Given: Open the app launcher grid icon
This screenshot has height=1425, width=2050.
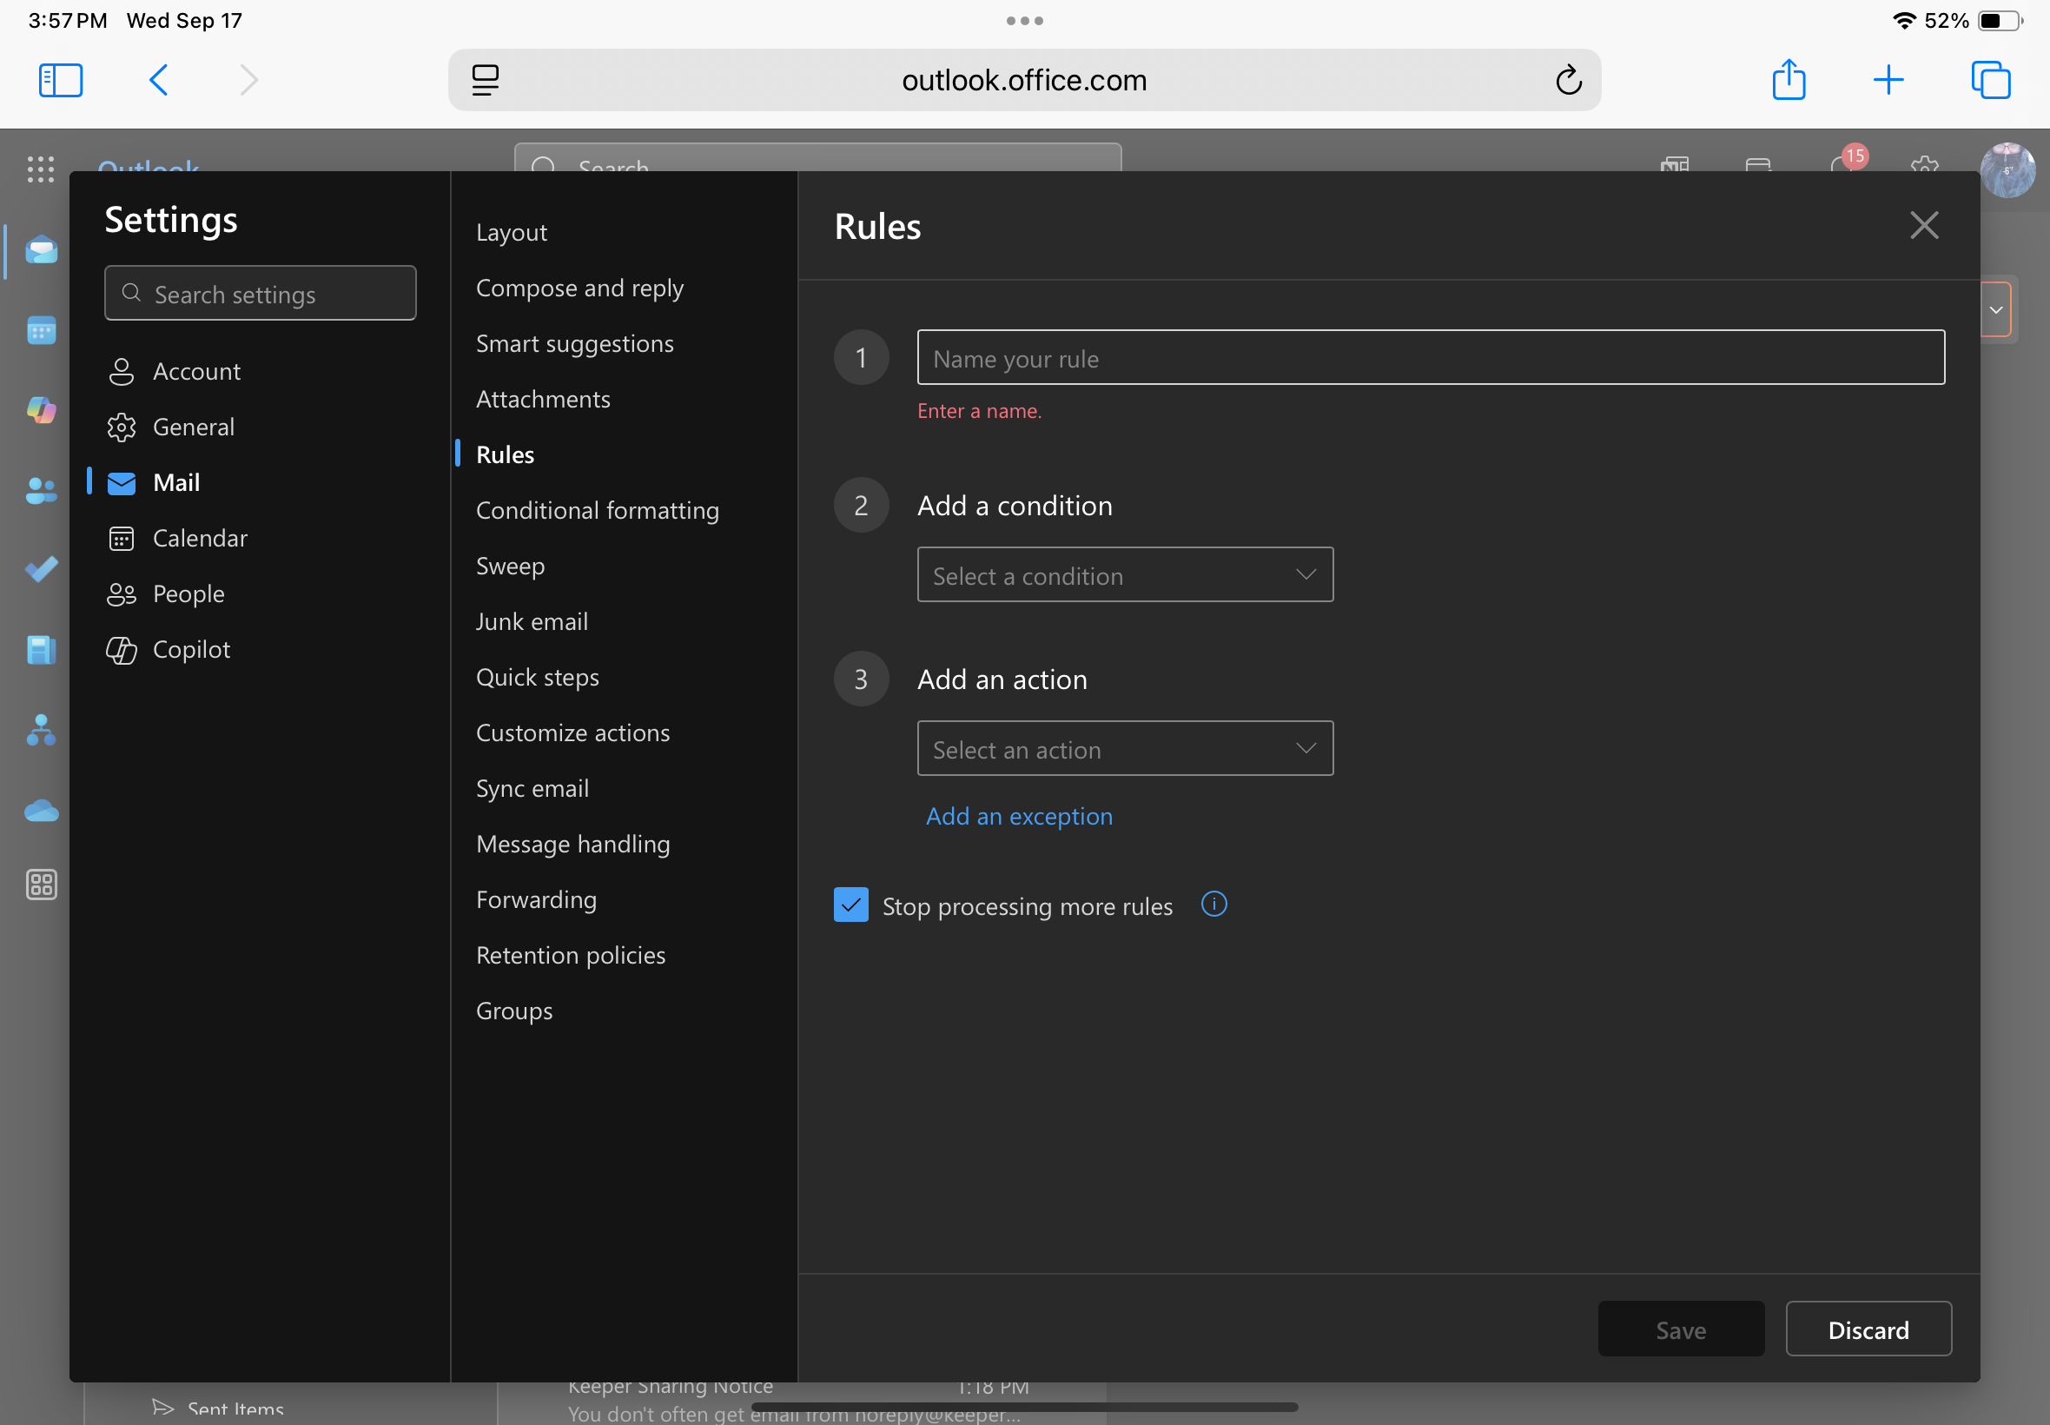Looking at the screenshot, I should 41,169.
